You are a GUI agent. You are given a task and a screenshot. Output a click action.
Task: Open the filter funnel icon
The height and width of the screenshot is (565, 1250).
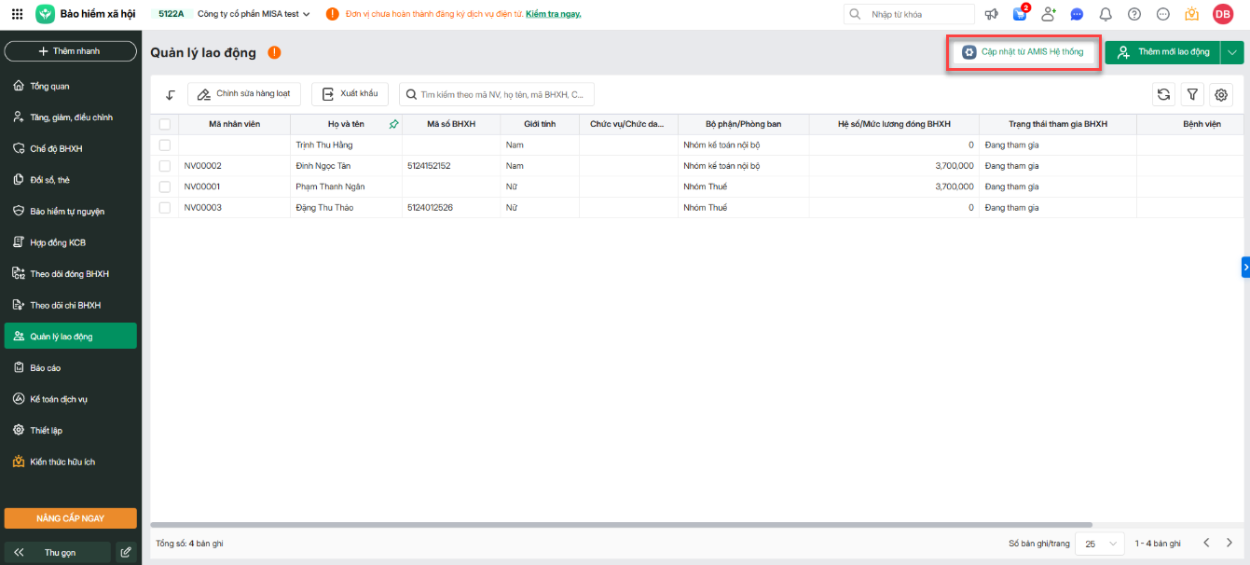coord(1192,94)
